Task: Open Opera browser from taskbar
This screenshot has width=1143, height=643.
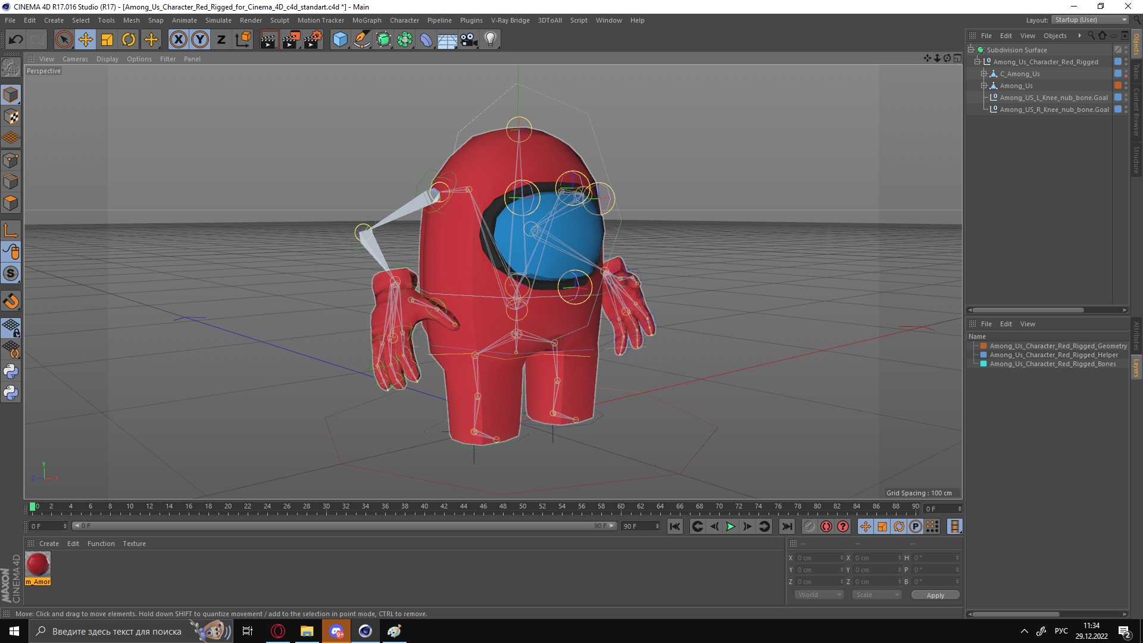Action: 278,631
